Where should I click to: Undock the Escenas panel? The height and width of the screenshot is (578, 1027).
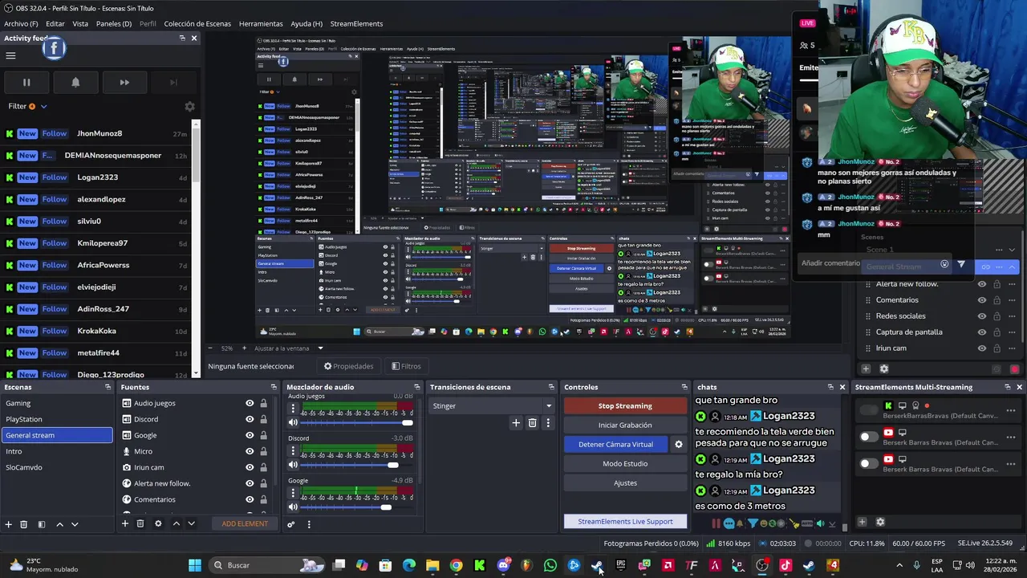click(108, 387)
